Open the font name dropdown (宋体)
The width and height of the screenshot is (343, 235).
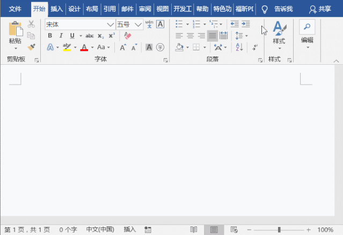pos(111,25)
